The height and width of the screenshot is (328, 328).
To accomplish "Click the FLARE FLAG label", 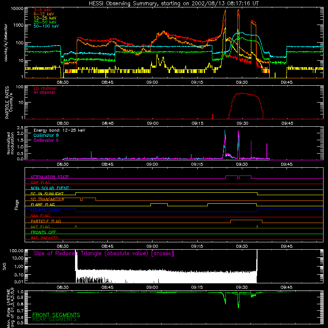I will [43, 205].
